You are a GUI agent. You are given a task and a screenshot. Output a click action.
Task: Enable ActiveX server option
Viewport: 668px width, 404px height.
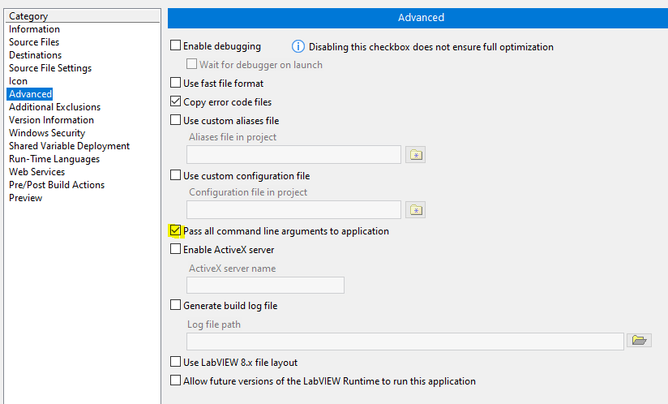(x=176, y=249)
